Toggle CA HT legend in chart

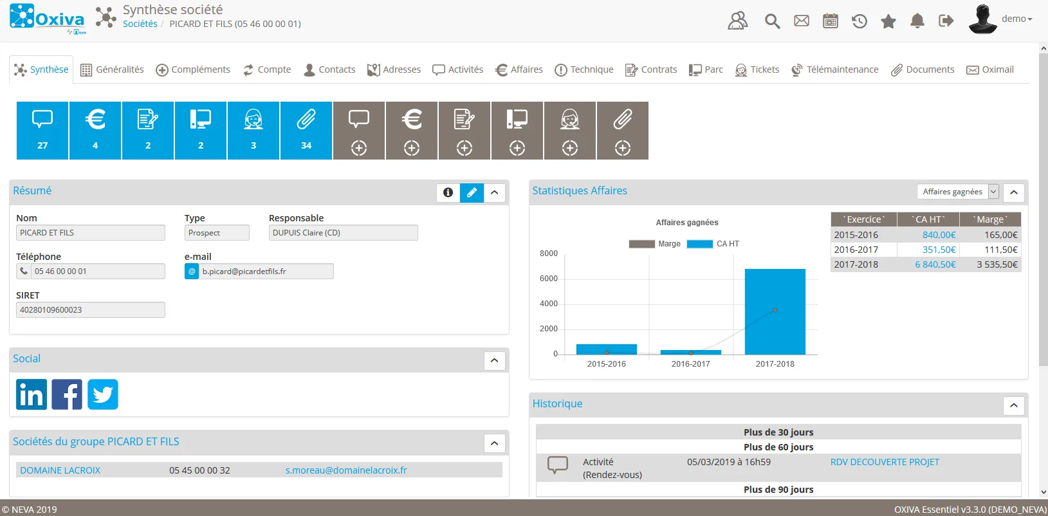pos(713,244)
